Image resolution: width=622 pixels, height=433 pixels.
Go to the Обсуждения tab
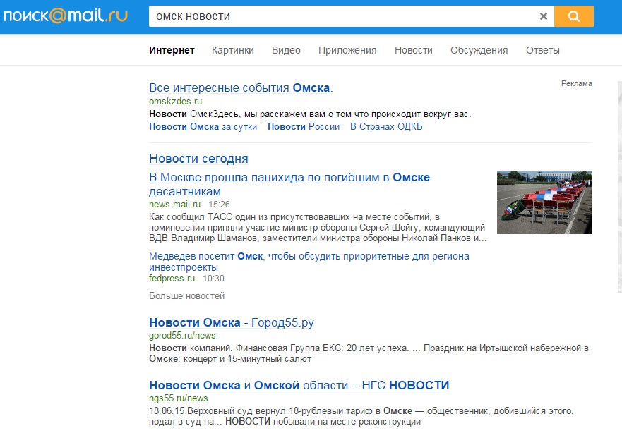pos(479,50)
